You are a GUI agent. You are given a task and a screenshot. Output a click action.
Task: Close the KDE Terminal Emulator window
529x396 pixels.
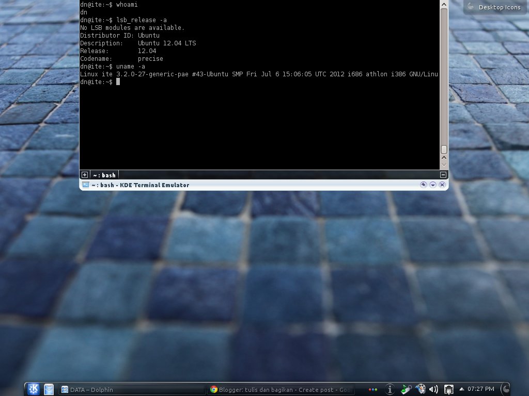pos(442,185)
